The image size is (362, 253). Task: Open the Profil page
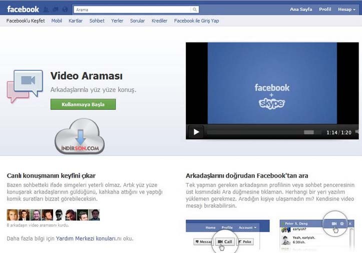[x=325, y=9]
